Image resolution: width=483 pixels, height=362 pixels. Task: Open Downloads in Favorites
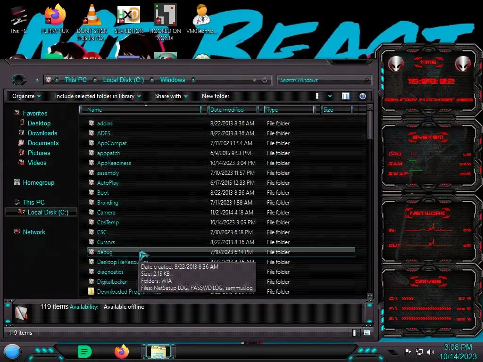pyautogui.click(x=38, y=133)
